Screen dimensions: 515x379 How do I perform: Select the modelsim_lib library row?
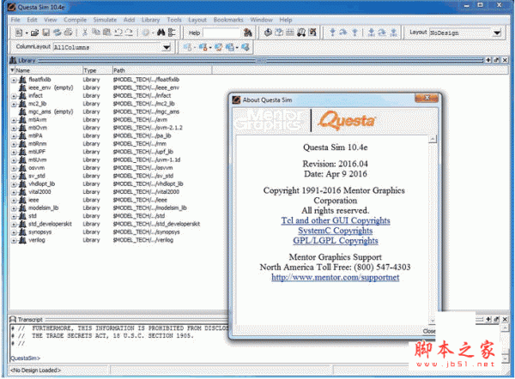click(44, 208)
